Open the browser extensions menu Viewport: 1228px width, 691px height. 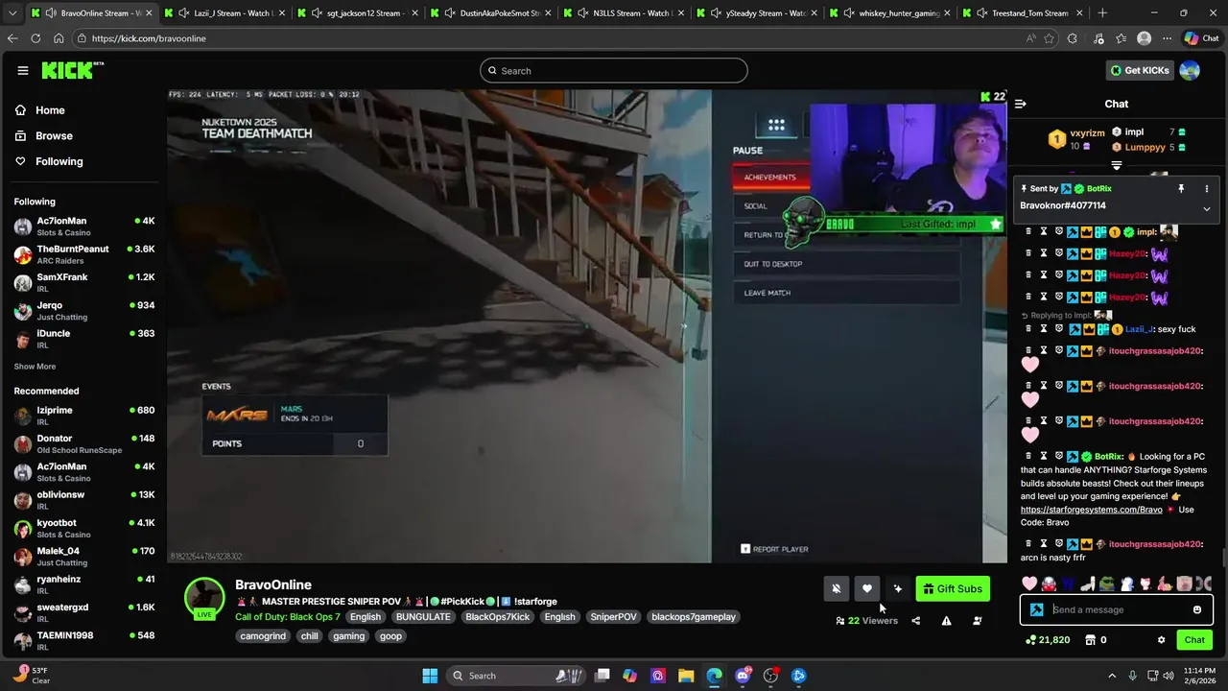1073,38
